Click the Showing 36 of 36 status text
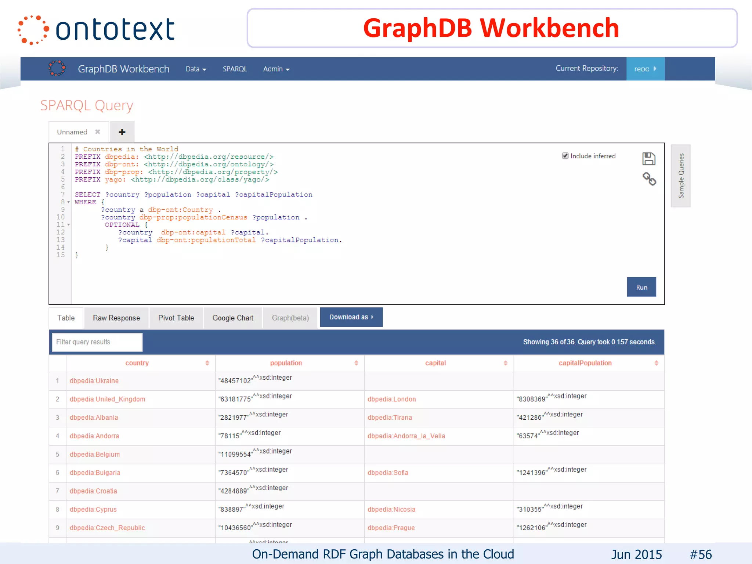Image resolution: width=752 pixels, height=564 pixels. point(589,342)
